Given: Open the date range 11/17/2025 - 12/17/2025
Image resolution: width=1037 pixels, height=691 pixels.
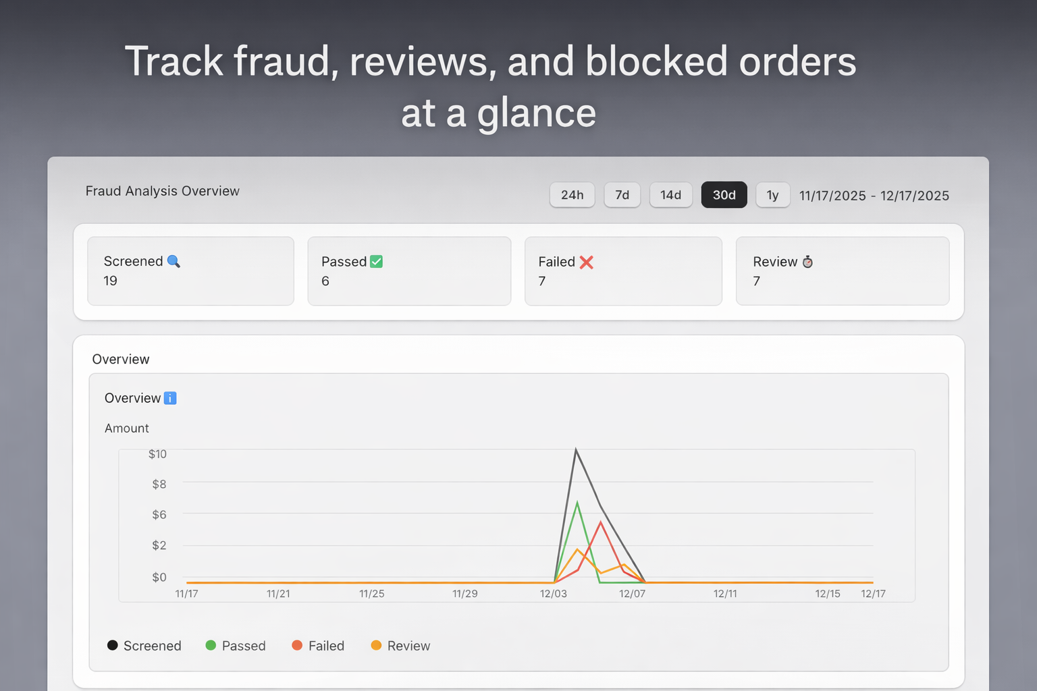Looking at the screenshot, I should 874,196.
